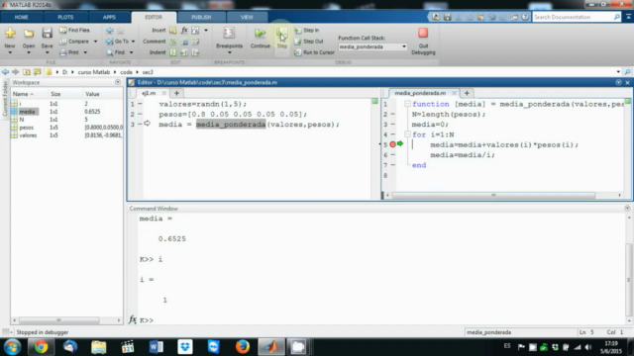Screen dimensions: 634x356
Task: Open a file with the Open folder icon
Action: point(29,33)
